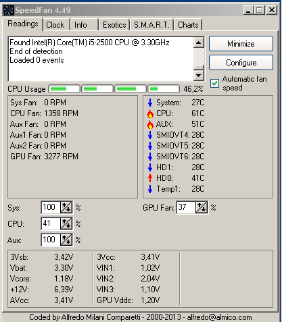Close the SpeedFan window

click(x=272, y=10)
